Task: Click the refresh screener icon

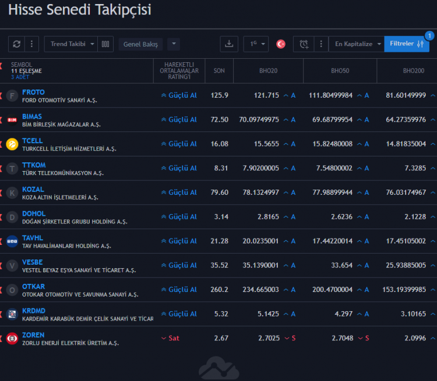Action: [x=16, y=44]
